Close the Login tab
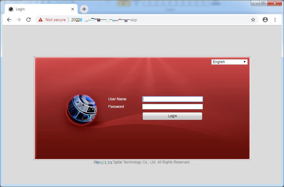The height and width of the screenshot is (187, 284). click(73, 9)
